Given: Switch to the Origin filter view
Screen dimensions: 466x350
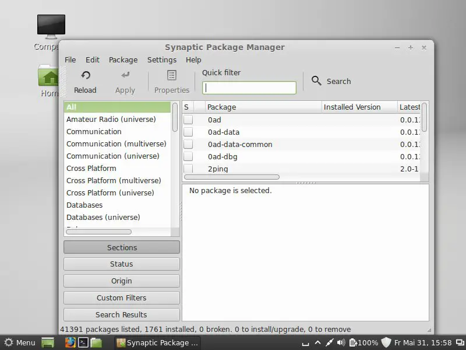Looking at the screenshot, I should click(x=122, y=281).
